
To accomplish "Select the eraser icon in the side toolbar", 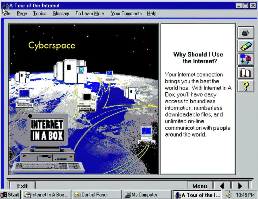I will pos(246,46).
